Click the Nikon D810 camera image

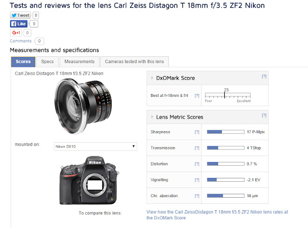90,180
